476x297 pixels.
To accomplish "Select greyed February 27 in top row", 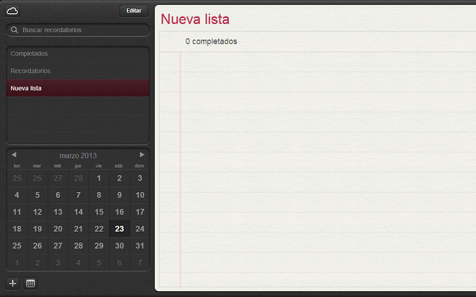I will (58, 178).
